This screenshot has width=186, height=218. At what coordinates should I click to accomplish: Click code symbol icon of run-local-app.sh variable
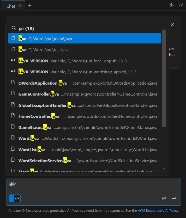(13, 60)
